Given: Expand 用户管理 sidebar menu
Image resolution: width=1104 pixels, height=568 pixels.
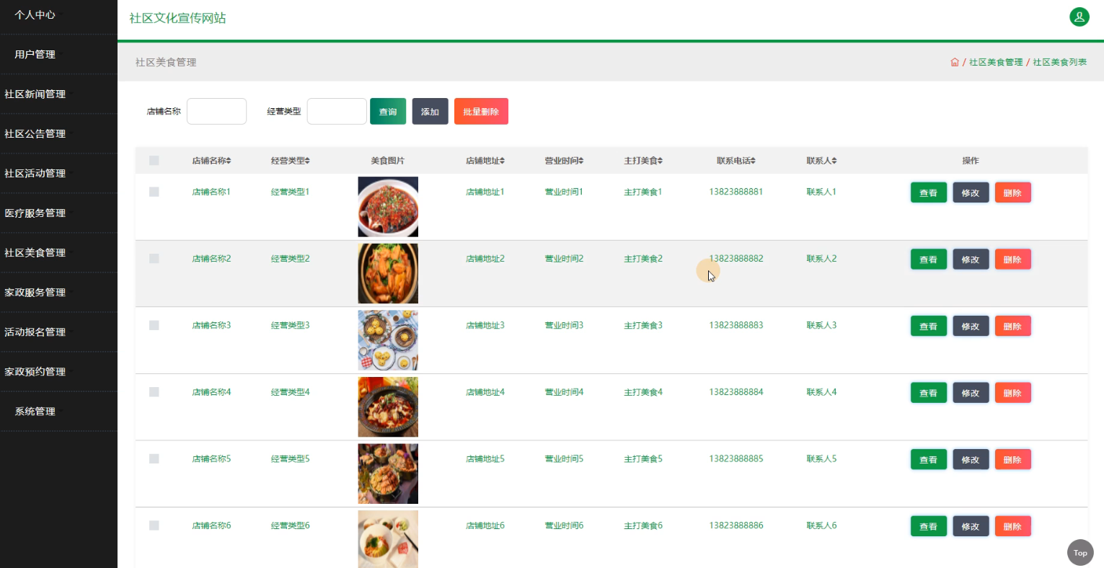Looking at the screenshot, I should coord(58,55).
